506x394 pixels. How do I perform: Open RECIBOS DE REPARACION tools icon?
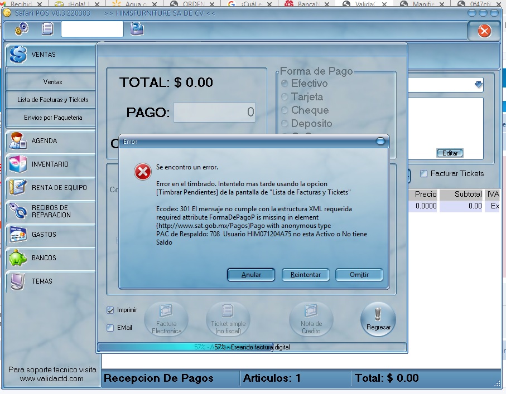pyautogui.click(x=18, y=211)
